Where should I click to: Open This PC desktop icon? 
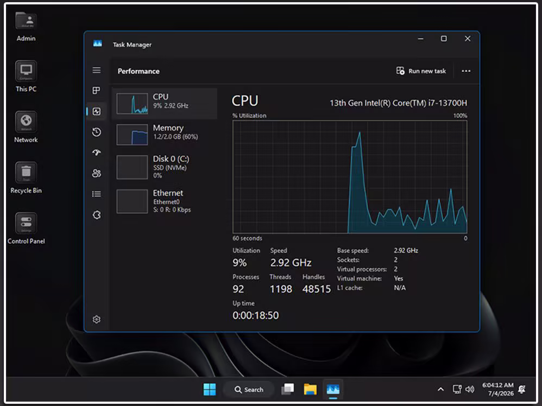point(26,77)
